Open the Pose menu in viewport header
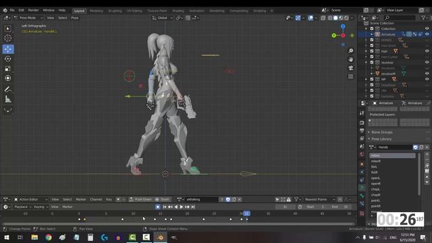This screenshot has width=432, height=243. pos(75,18)
